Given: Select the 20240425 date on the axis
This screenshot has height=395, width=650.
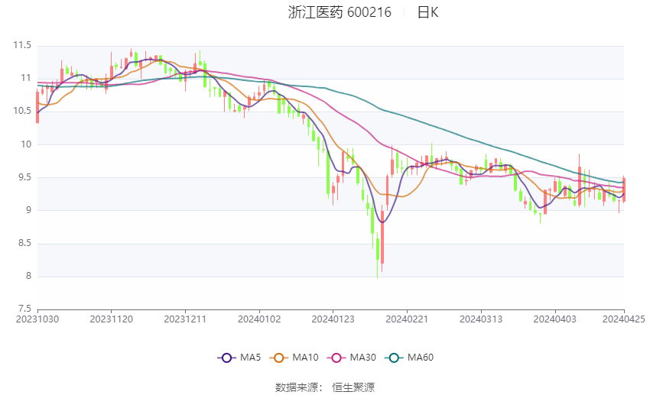Looking at the screenshot, I should point(623,319).
